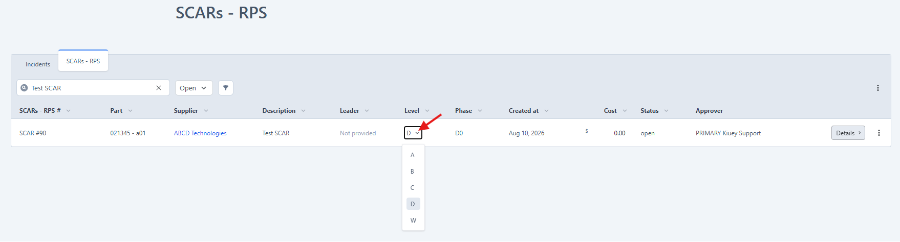Open the table's three-dot options menu

877,88
